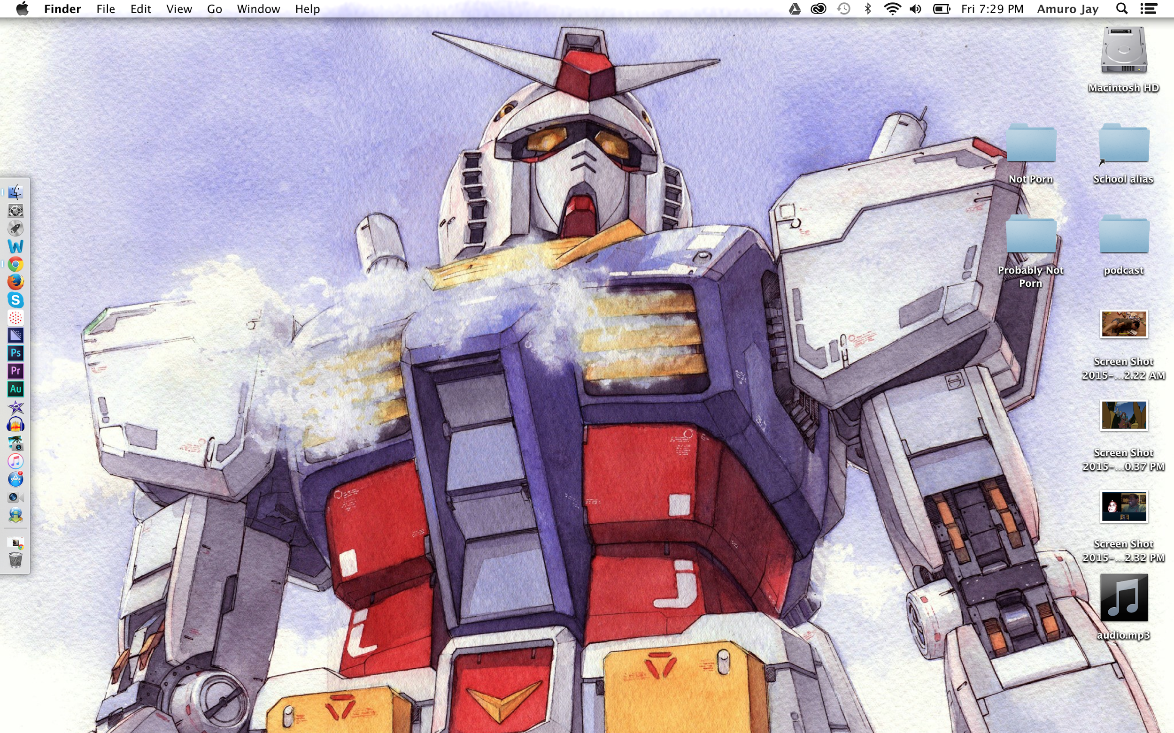Open Google Chrome in the Dock
The width and height of the screenshot is (1174, 733).
(x=15, y=264)
